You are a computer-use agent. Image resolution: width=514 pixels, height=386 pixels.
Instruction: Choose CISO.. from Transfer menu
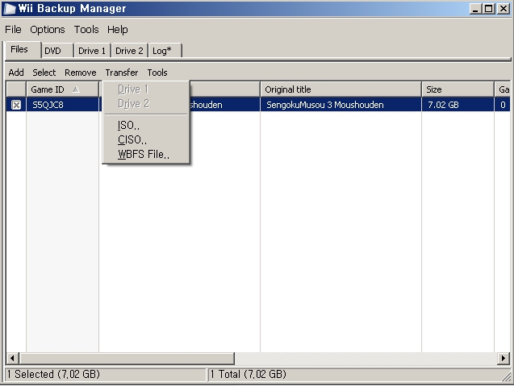[x=146, y=139]
